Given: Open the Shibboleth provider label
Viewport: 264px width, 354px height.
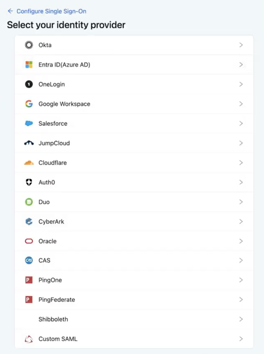Looking at the screenshot, I should point(53,319).
